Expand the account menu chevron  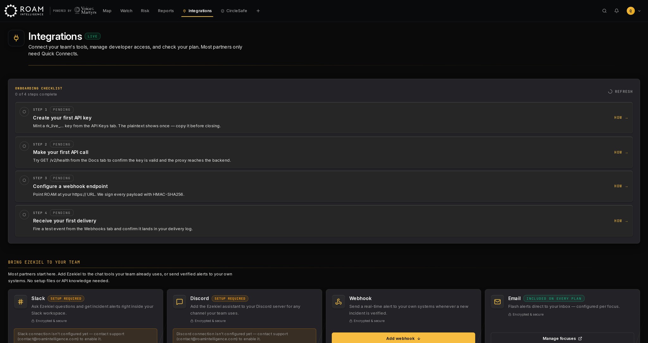(x=639, y=11)
